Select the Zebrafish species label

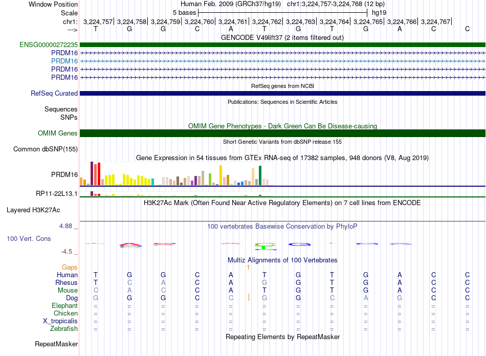[64, 328]
